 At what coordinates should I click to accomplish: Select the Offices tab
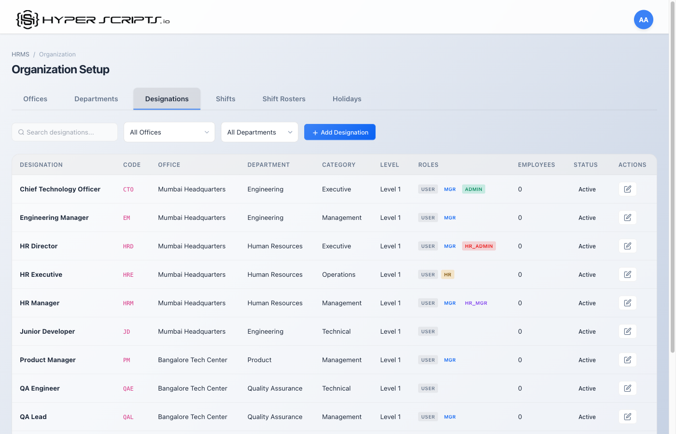coord(35,99)
